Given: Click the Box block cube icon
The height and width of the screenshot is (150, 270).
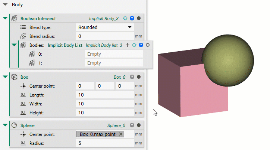Looking at the screenshot, I should [x=14, y=77].
